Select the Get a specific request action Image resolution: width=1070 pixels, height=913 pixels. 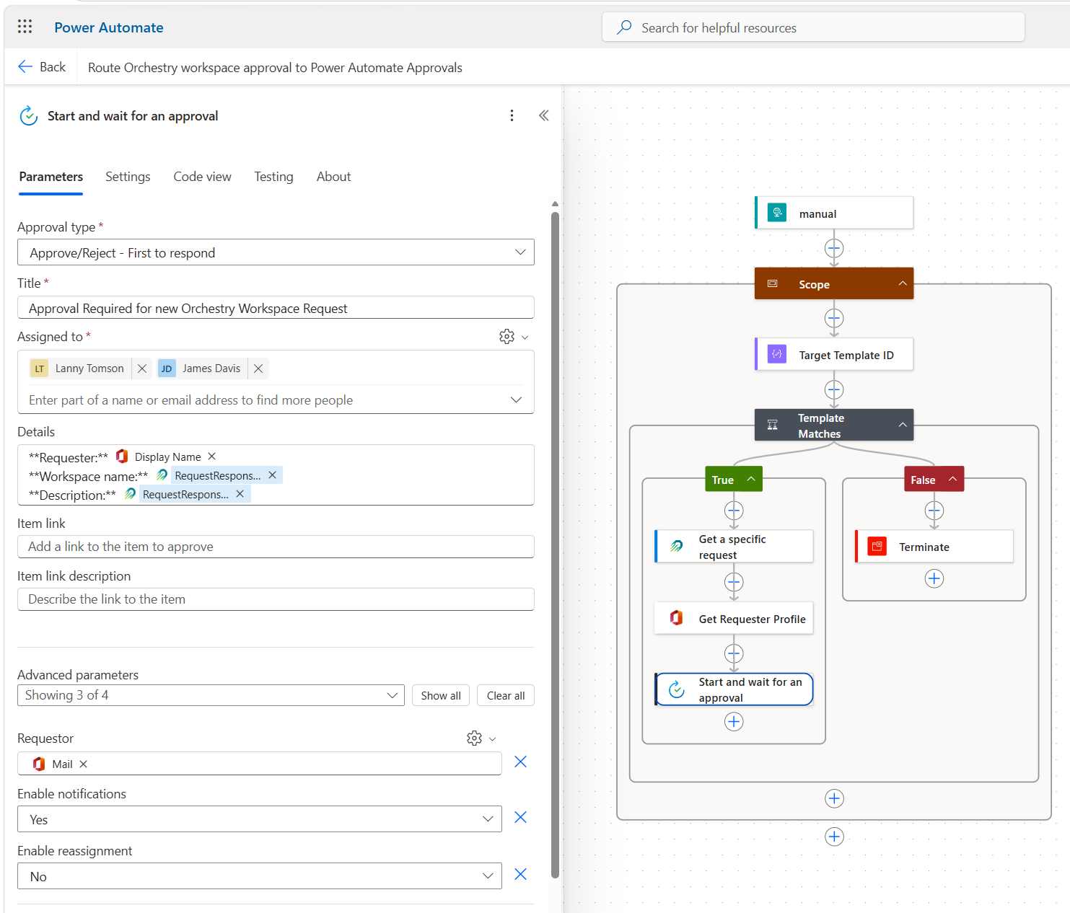point(734,547)
